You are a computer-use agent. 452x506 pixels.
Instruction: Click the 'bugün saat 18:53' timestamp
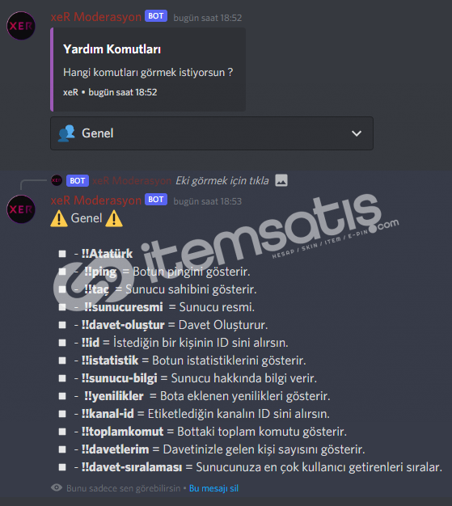coord(208,201)
